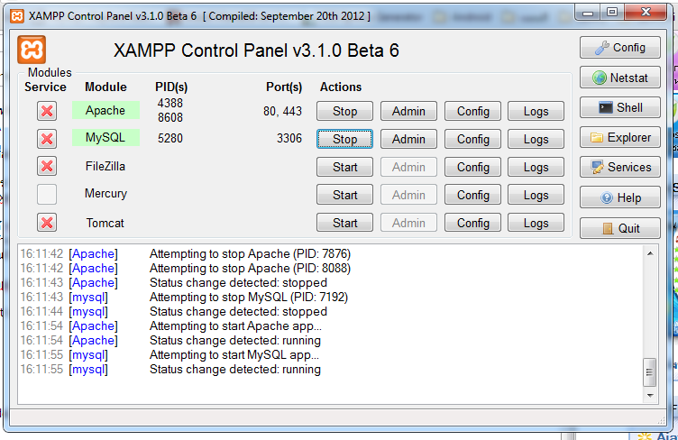Viewport: 678px width, 440px height.
Task: Toggle FileZilla service install checkbox
Action: [47, 166]
